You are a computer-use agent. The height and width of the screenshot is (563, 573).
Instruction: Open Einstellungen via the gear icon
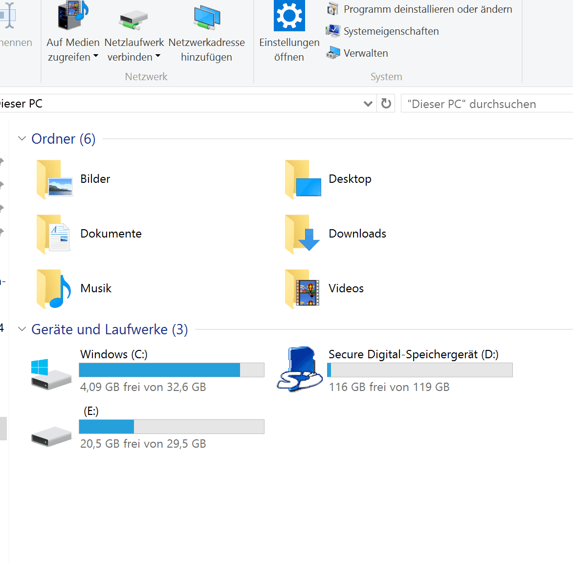pyautogui.click(x=289, y=16)
